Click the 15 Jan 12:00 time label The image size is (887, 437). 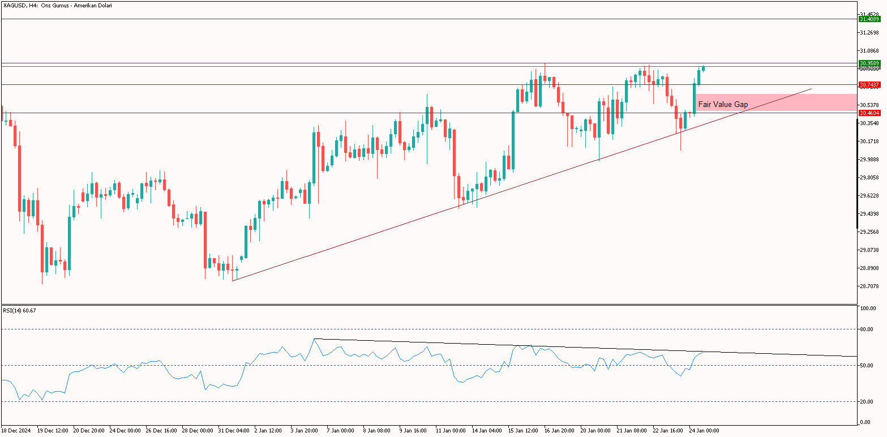coord(524,430)
